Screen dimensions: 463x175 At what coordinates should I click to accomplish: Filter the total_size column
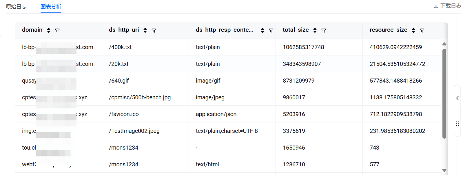[x=324, y=30]
